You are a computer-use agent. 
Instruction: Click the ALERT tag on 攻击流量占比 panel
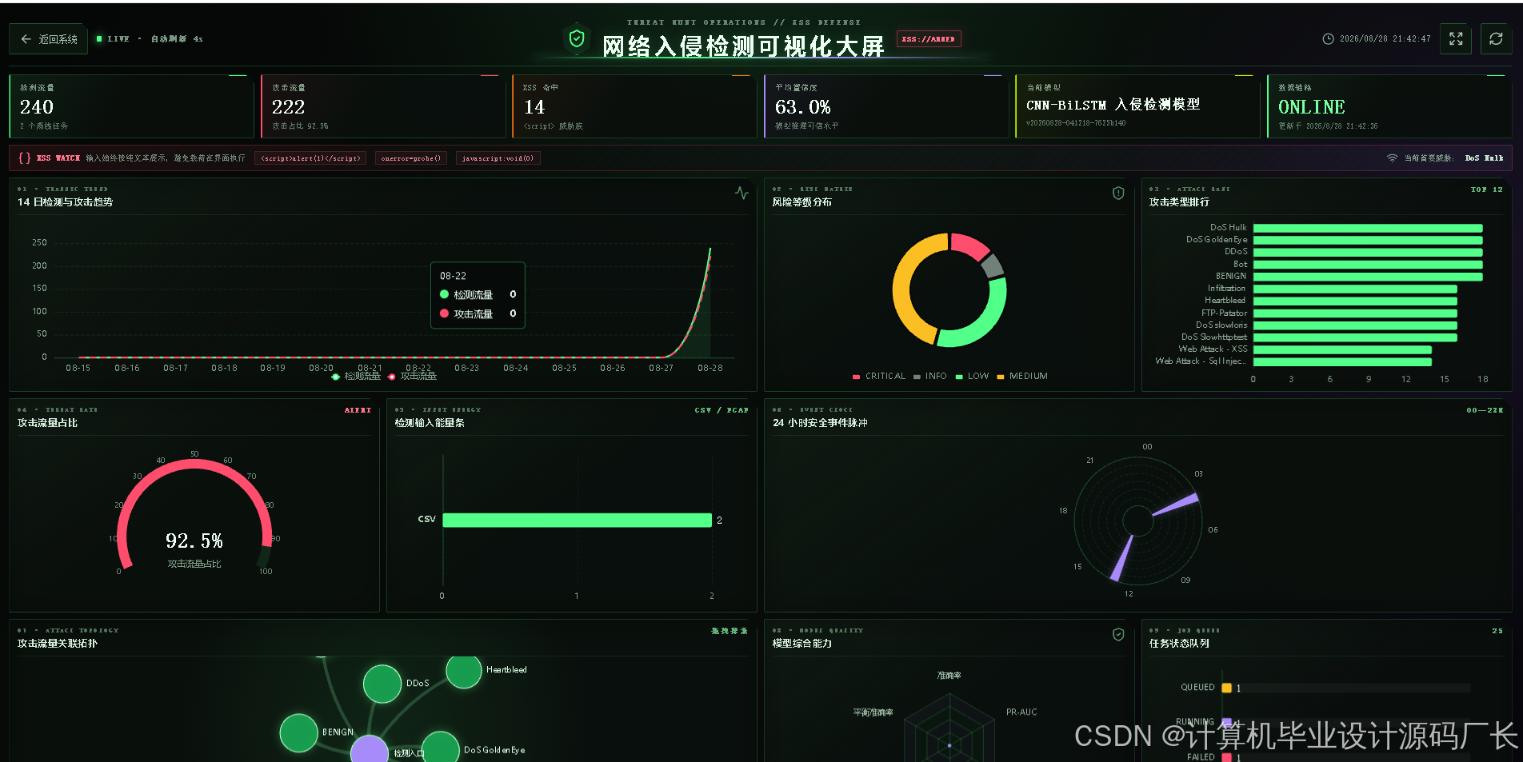click(358, 410)
